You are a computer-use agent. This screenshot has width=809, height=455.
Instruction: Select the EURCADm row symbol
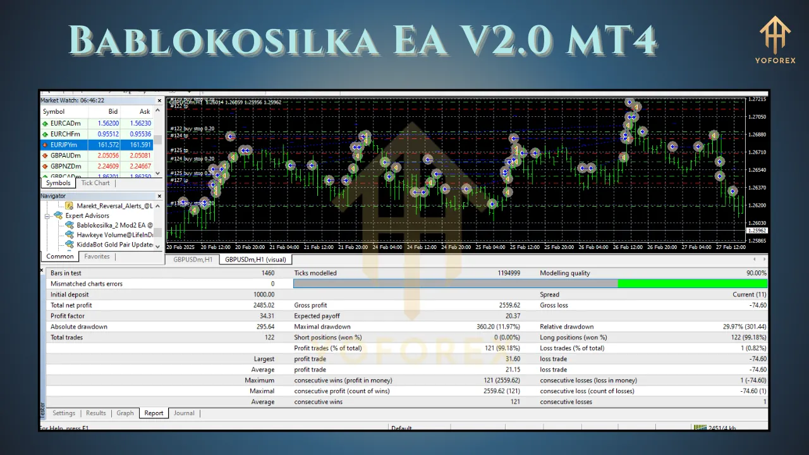coord(66,123)
